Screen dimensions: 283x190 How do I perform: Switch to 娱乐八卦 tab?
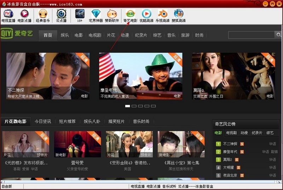(92, 122)
